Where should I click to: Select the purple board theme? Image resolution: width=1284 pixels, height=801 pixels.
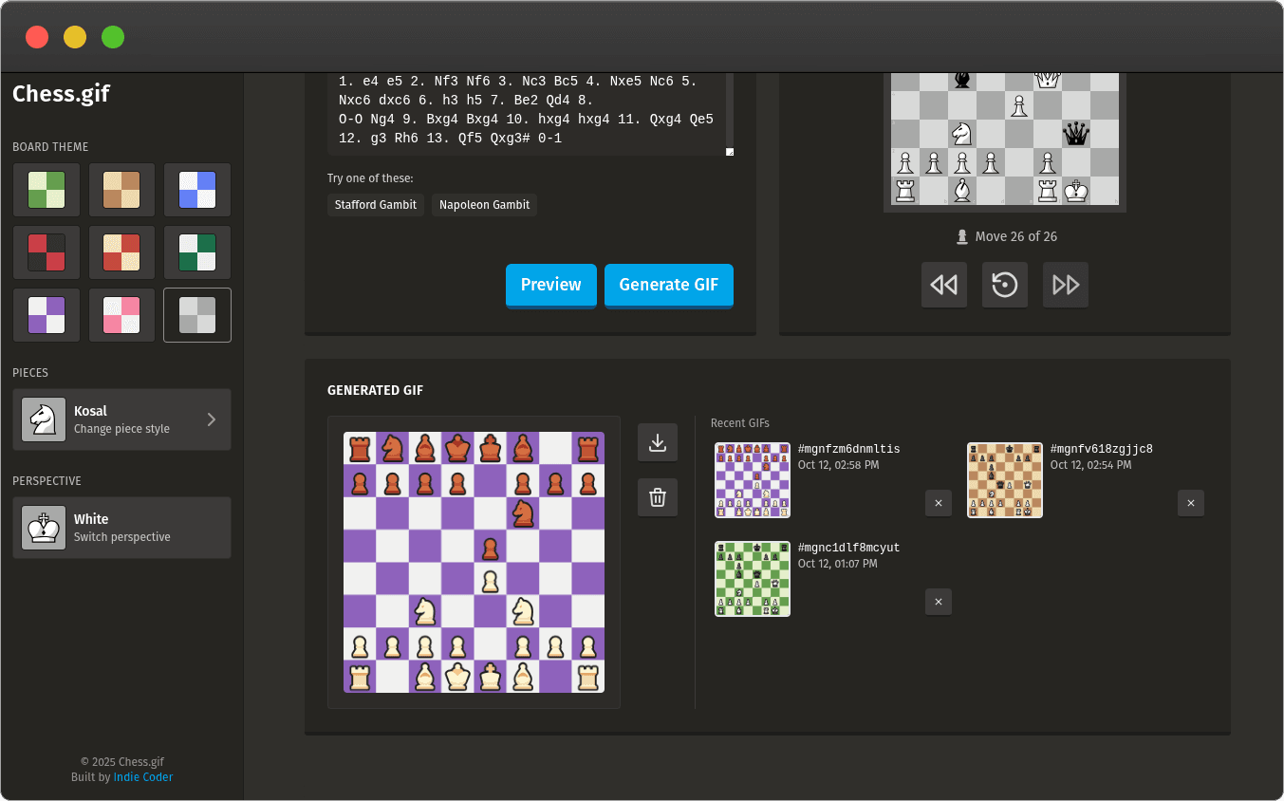[x=46, y=315]
